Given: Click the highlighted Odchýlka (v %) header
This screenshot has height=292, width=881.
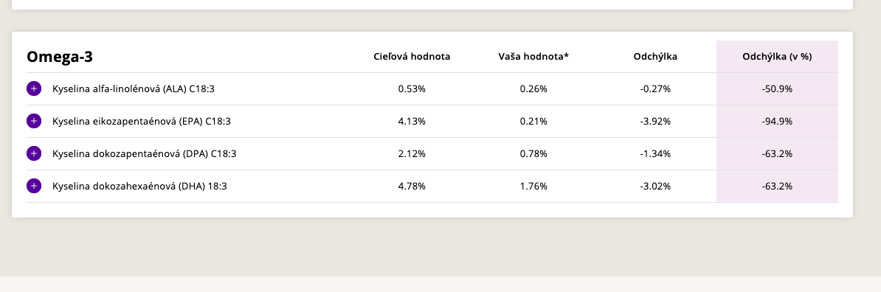Looking at the screenshot, I should (777, 57).
